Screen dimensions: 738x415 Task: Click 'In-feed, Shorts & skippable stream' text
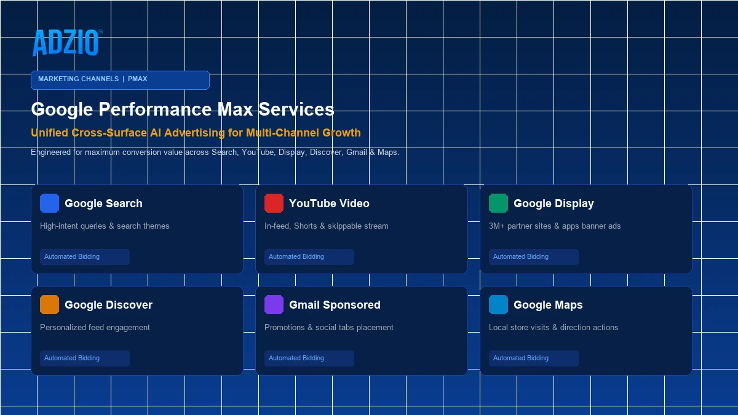click(x=327, y=226)
